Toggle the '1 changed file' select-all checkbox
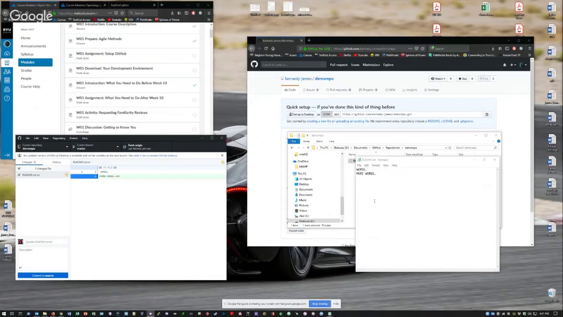563x317 pixels. click(x=19, y=169)
